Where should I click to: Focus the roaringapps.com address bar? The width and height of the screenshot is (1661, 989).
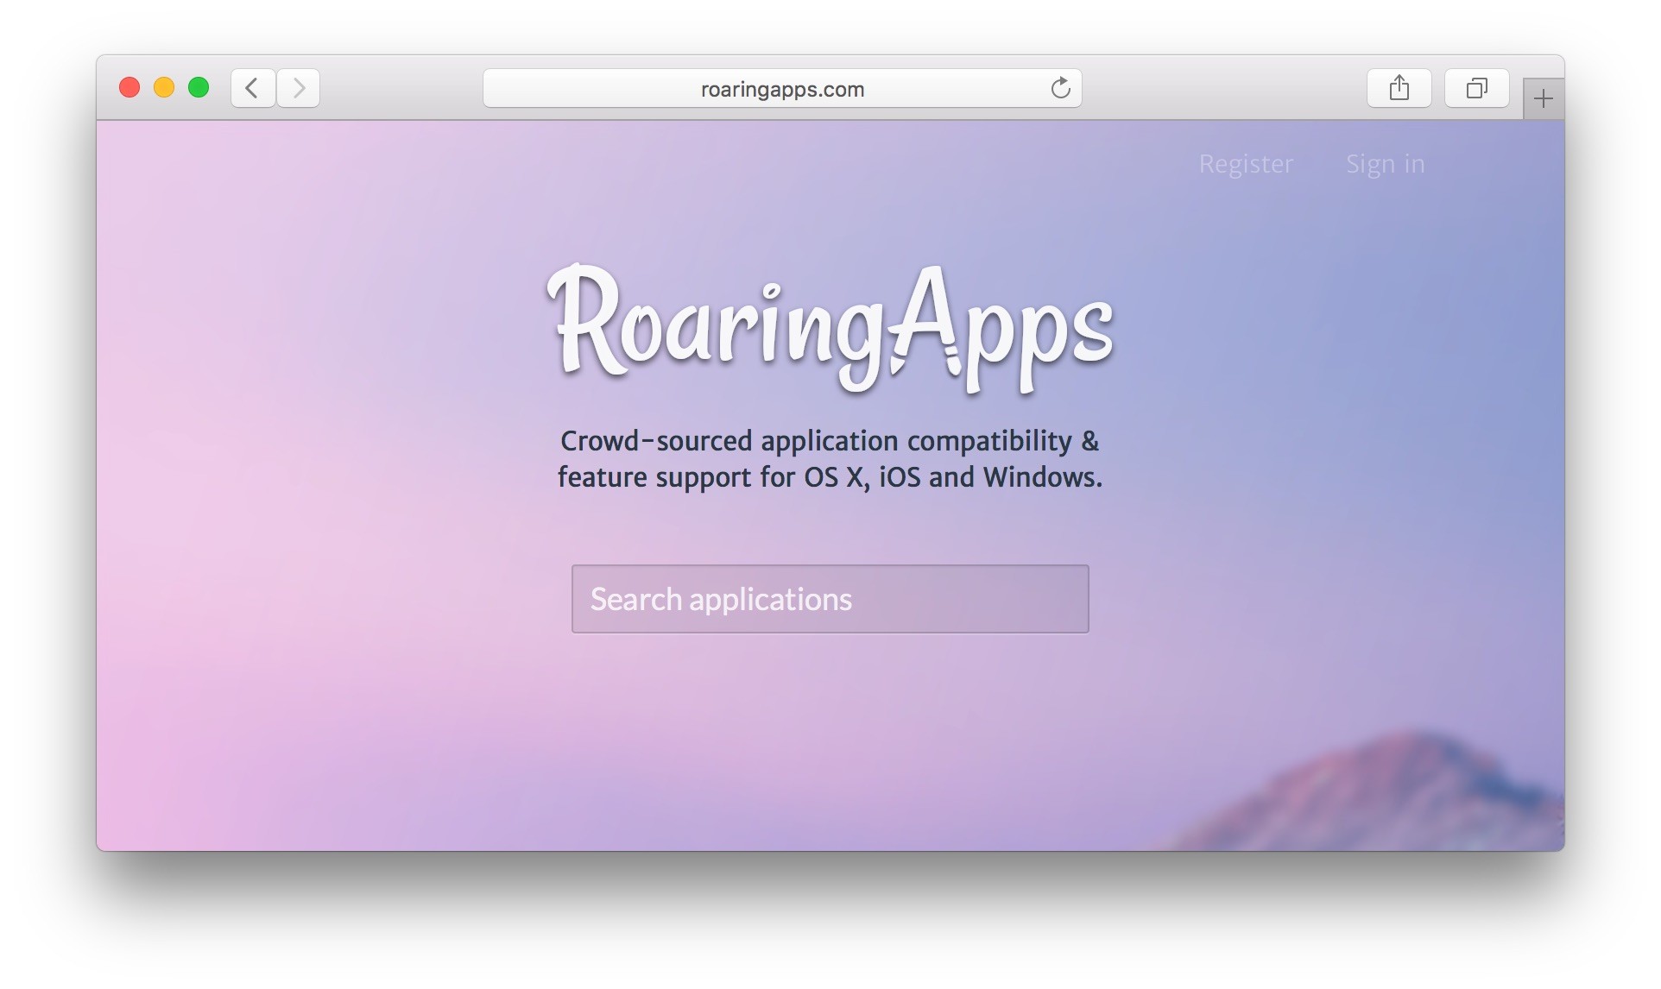pos(782,88)
